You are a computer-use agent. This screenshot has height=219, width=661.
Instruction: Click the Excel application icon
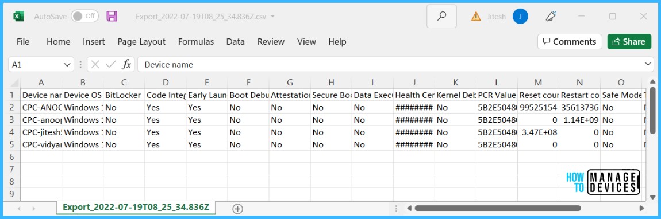pos(18,17)
